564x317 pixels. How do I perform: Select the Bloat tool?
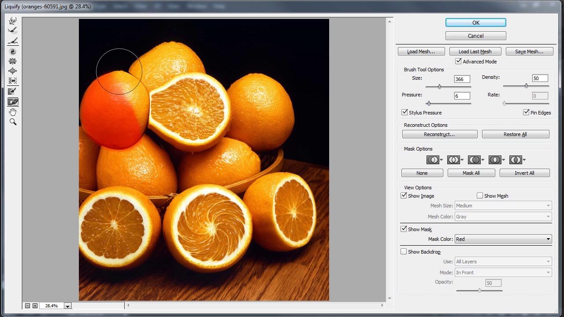click(x=13, y=71)
